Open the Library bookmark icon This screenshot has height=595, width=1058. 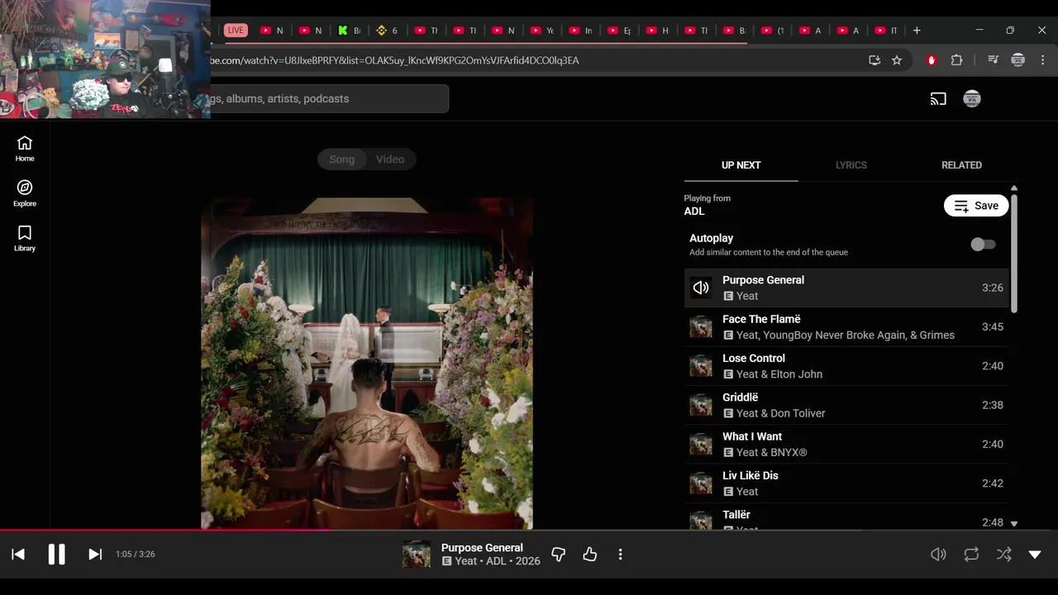(25, 238)
